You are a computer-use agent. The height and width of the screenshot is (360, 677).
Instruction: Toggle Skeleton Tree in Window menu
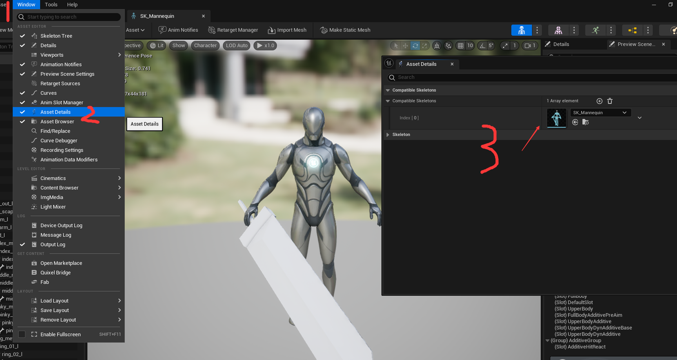coord(69,36)
